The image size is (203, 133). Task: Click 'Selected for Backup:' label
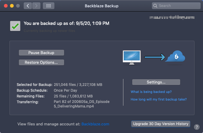[34, 85]
